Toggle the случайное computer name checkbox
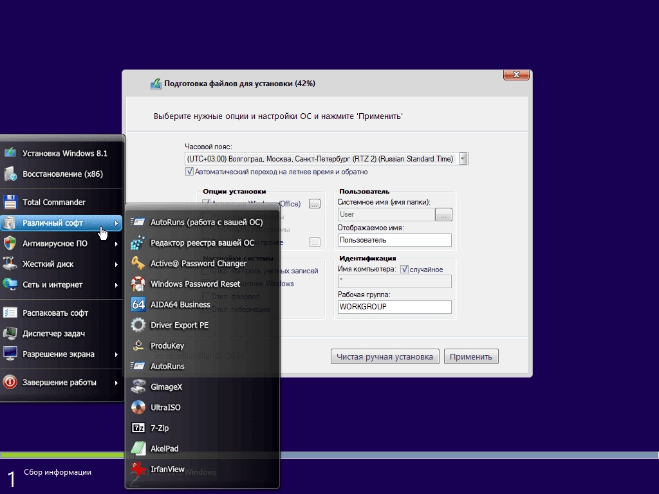 tap(404, 270)
